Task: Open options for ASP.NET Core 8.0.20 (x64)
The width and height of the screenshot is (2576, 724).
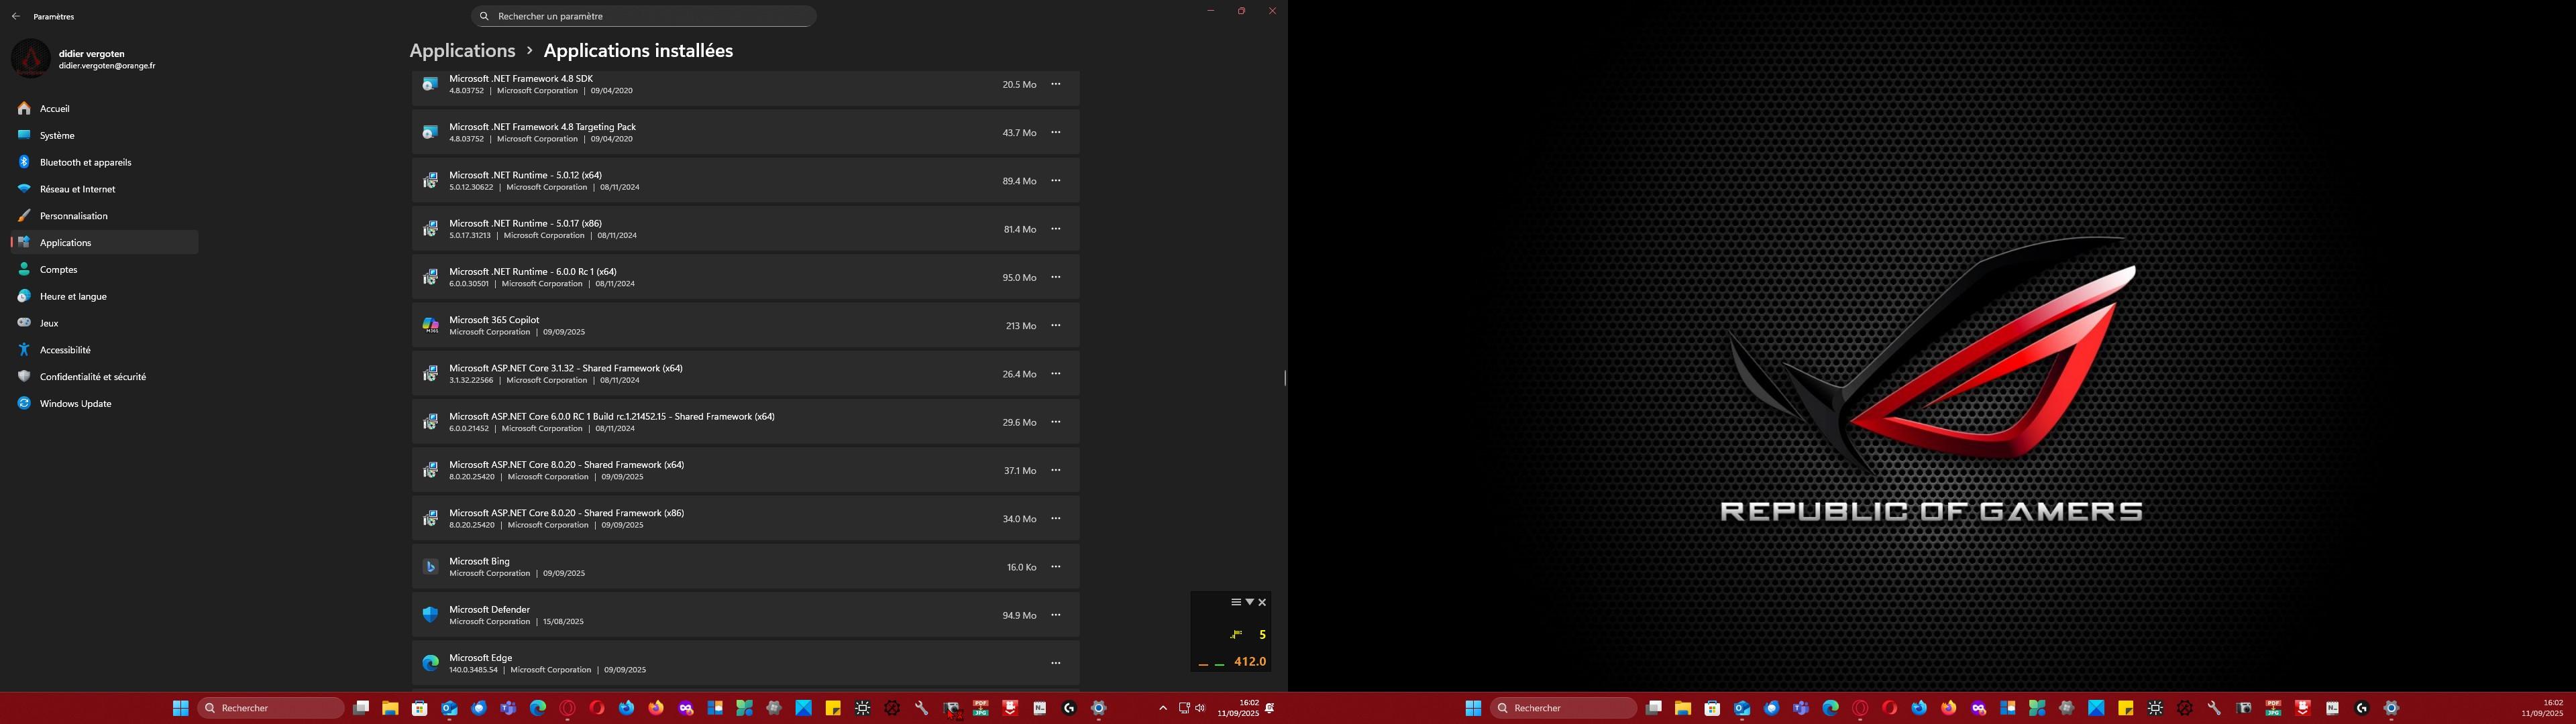Action: coord(1055,470)
